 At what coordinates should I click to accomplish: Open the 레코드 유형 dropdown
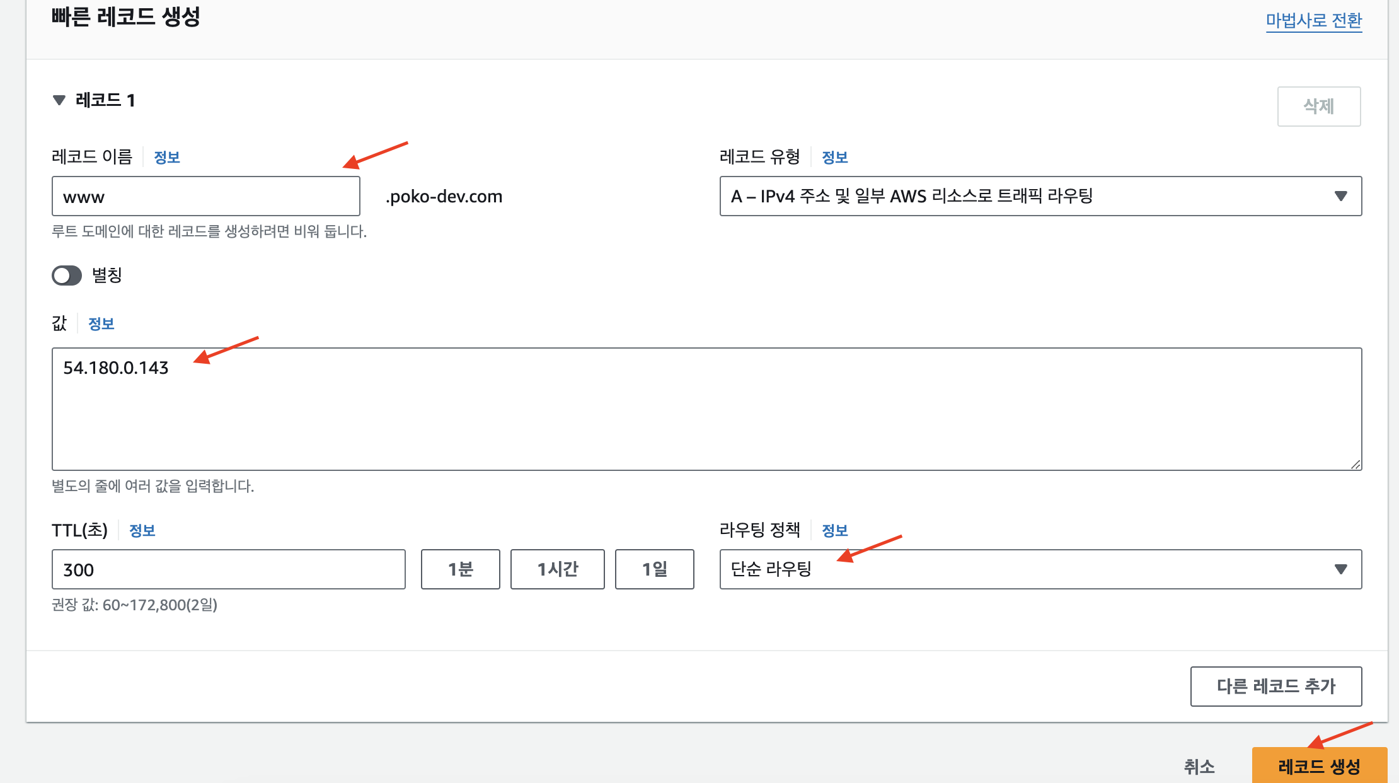point(1040,196)
